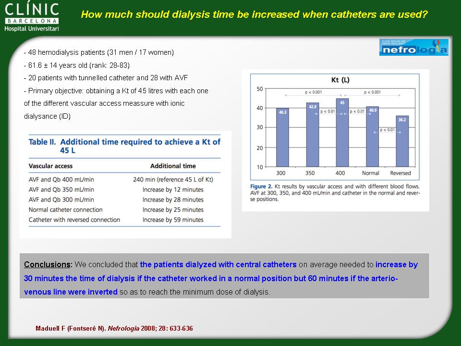
Task: Click the '240 min (reference 45 L of Kt)' cell
Action: tap(173, 179)
